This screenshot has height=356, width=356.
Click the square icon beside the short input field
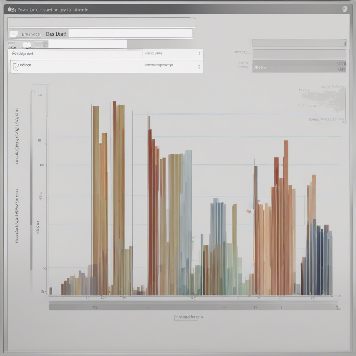click(x=44, y=44)
